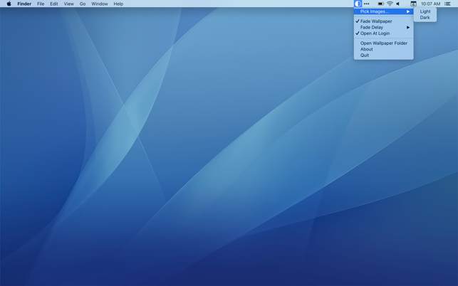Open the Go menu

click(x=83, y=4)
